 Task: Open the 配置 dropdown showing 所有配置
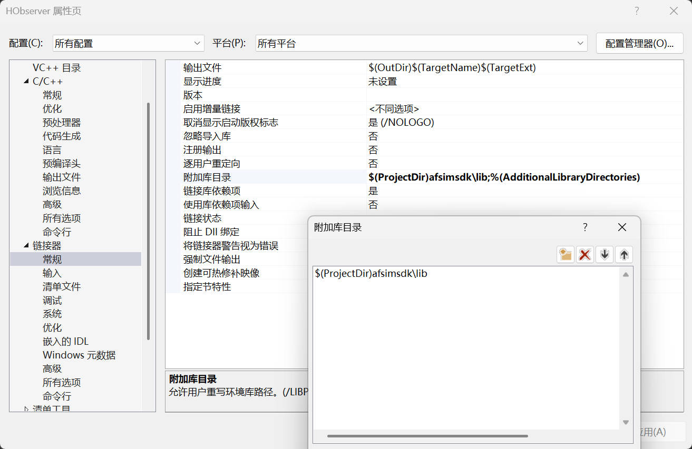pyautogui.click(x=128, y=43)
